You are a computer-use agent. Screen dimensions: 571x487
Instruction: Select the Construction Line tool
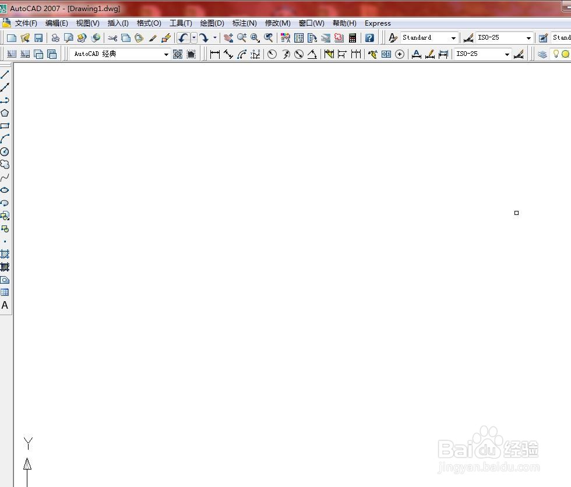[x=5, y=87]
